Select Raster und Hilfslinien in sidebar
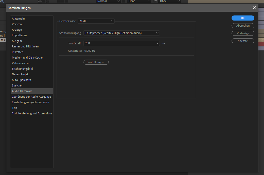 (x=32, y=46)
